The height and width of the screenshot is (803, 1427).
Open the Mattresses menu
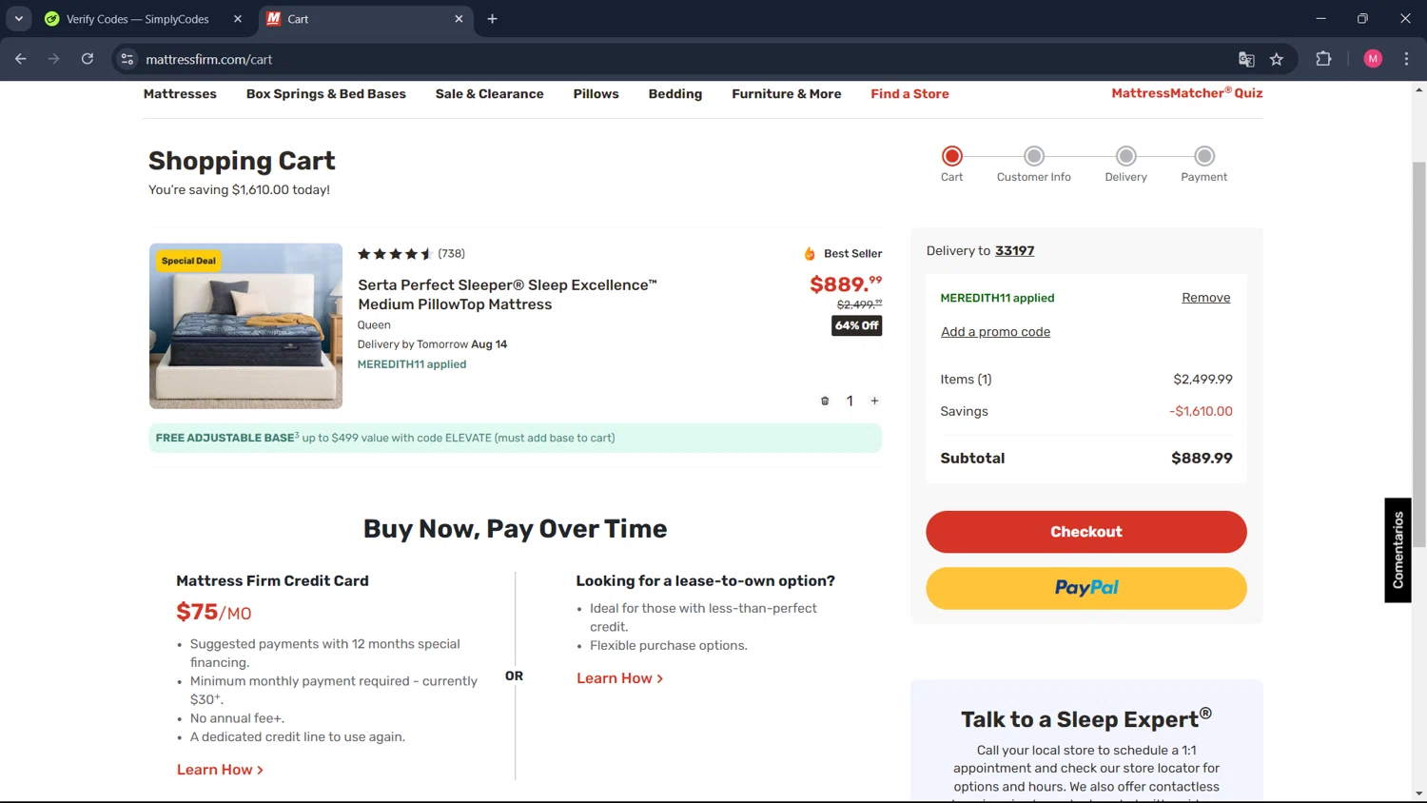click(180, 94)
